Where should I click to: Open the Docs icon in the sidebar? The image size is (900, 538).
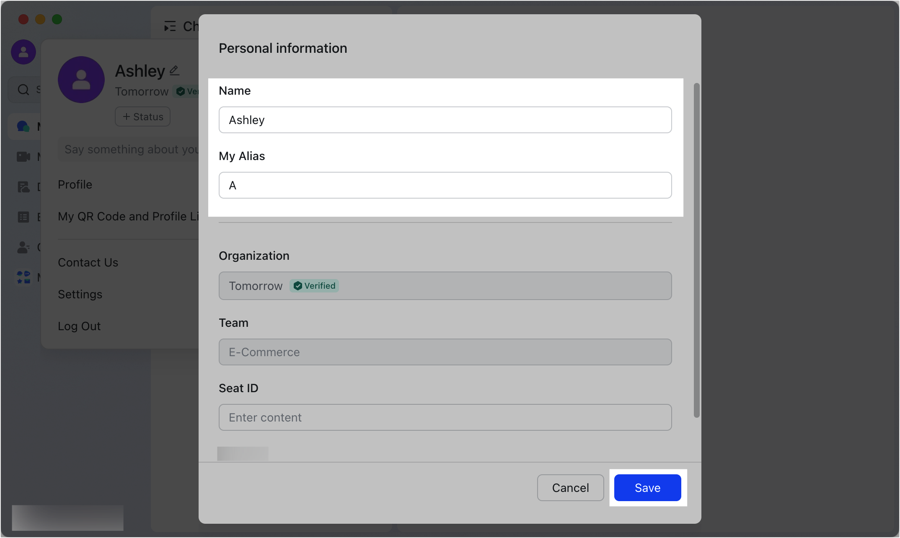pyautogui.click(x=23, y=187)
